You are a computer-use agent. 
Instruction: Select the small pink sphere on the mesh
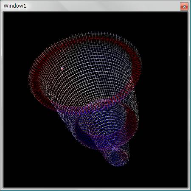[62, 68]
